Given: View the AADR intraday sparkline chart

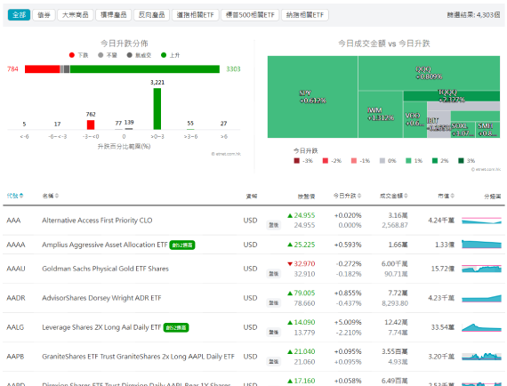Looking at the screenshot, I should [x=481, y=298].
